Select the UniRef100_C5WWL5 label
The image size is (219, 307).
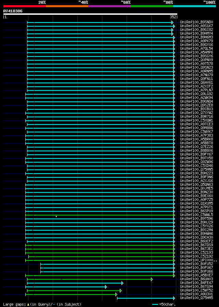(196, 215)
